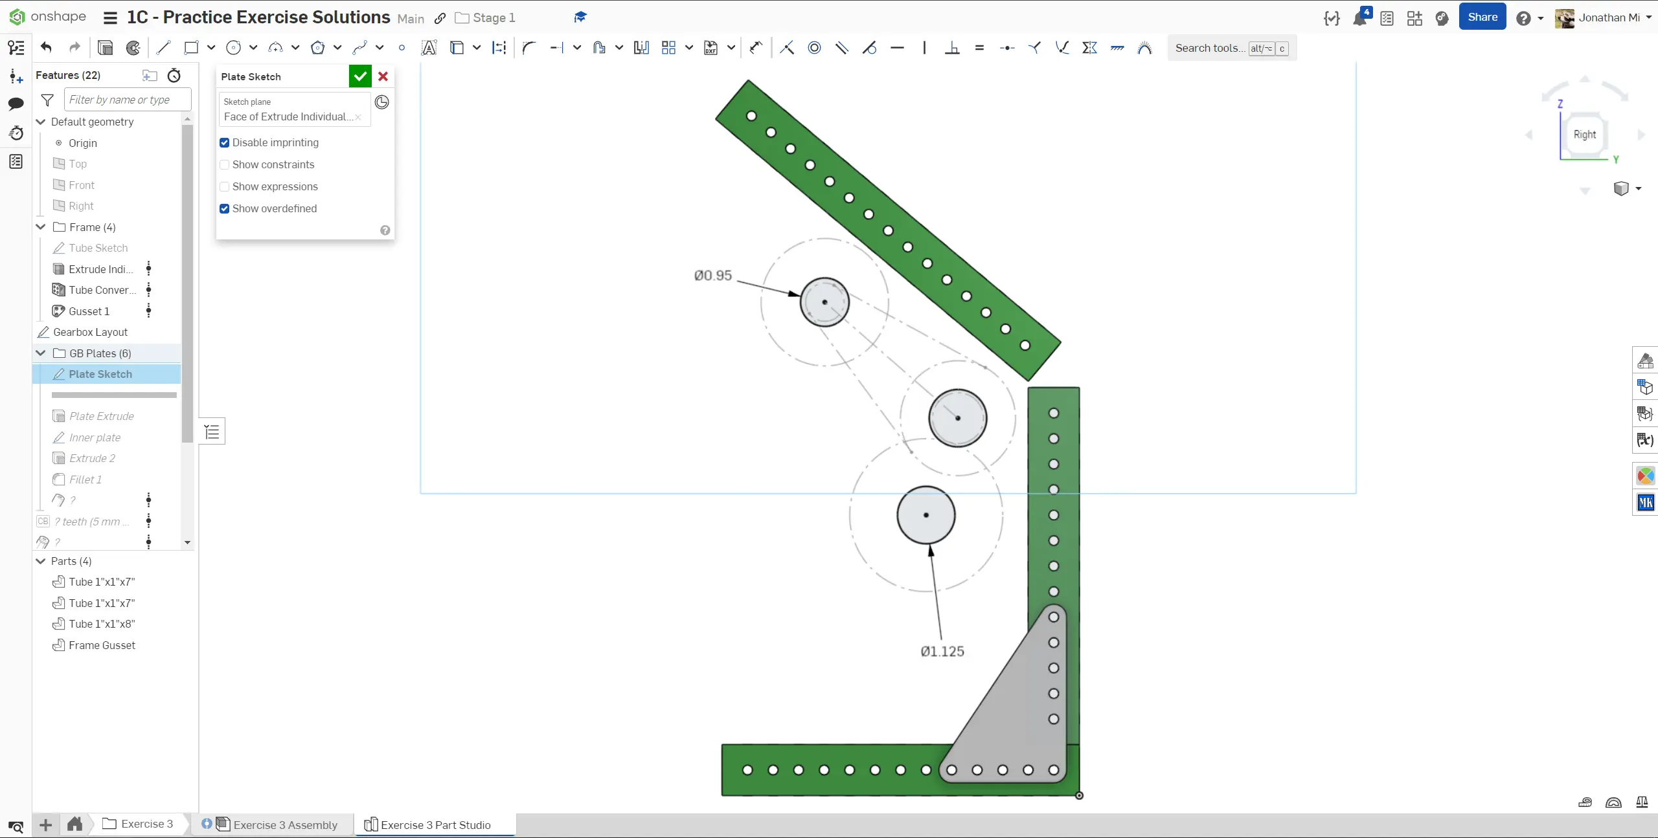Select the Text sketch tool
1658x838 pixels.
(x=429, y=47)
